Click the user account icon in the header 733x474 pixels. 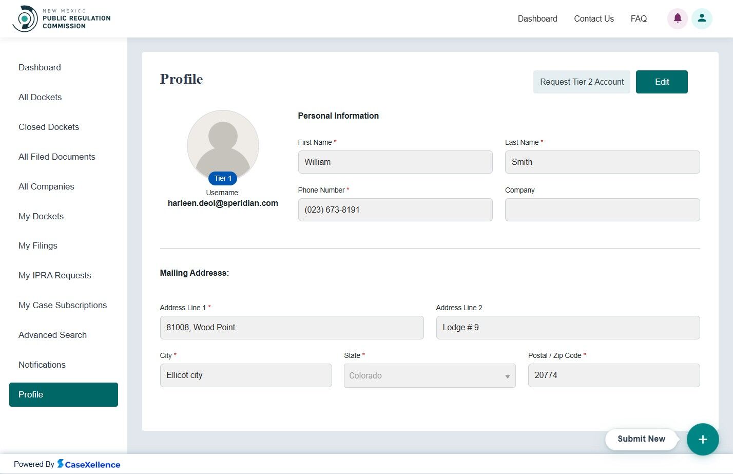click(702, 18)
